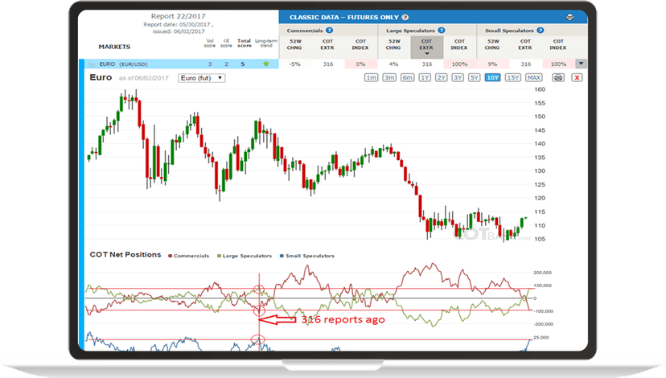666x378 pixels.
Task: Select 6m chart time range
Action: pos(407,78)
